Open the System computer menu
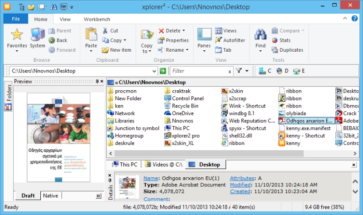Viewport: 363px width, 215px height. (37, 39)
